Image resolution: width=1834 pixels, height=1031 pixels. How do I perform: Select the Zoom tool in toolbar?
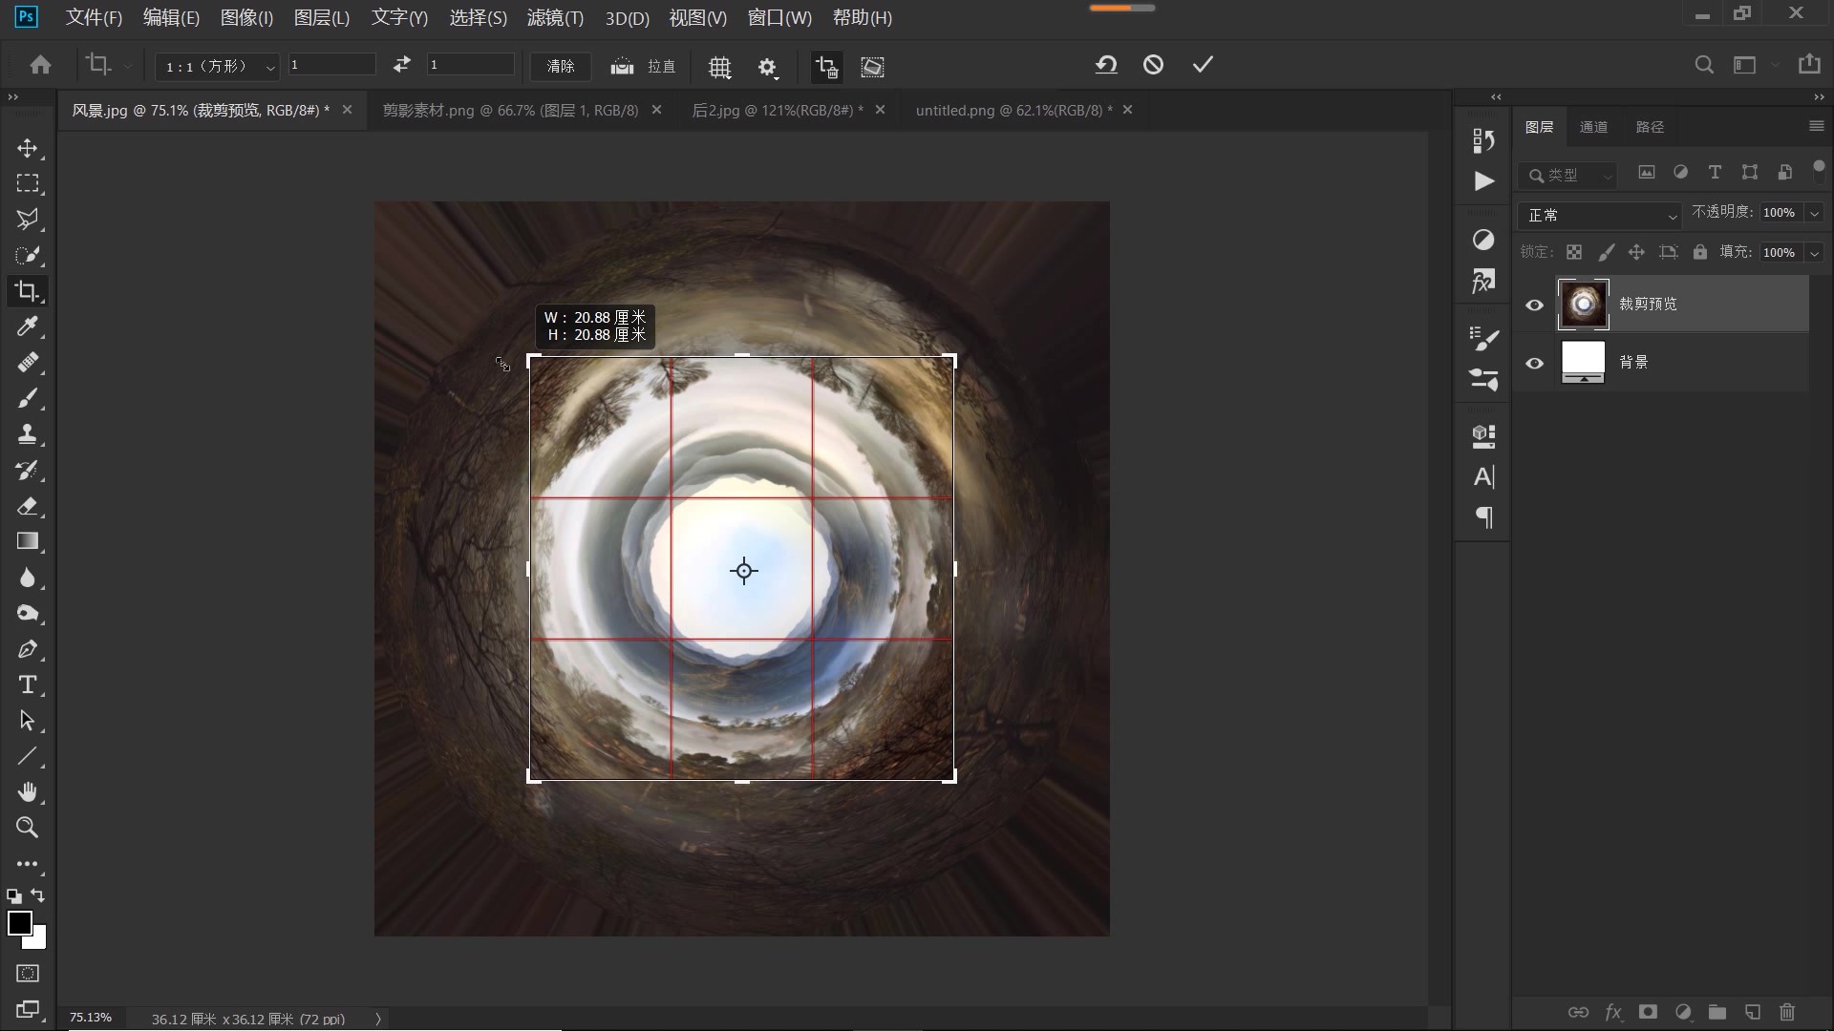coord(27,828)
